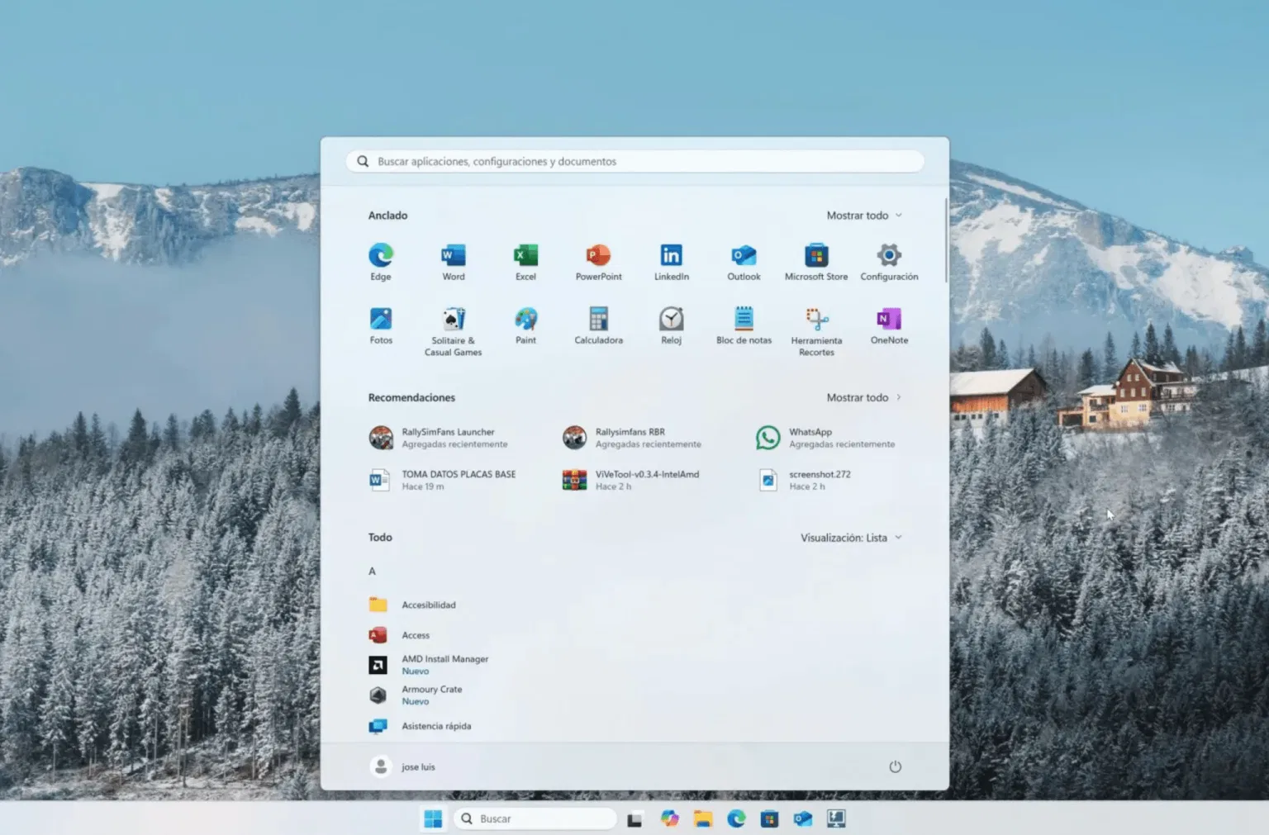Image resolution: width=1269 pixels, height=835 pixels.
Task: Open Edge from the taskbar
Action: tap(736, 818)
